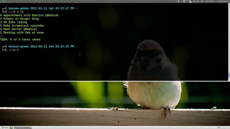Viewport: 230px width, 129px height.
Task: Click the prompt timestamp 03:25:25 PM
Action: pos(65,46)
